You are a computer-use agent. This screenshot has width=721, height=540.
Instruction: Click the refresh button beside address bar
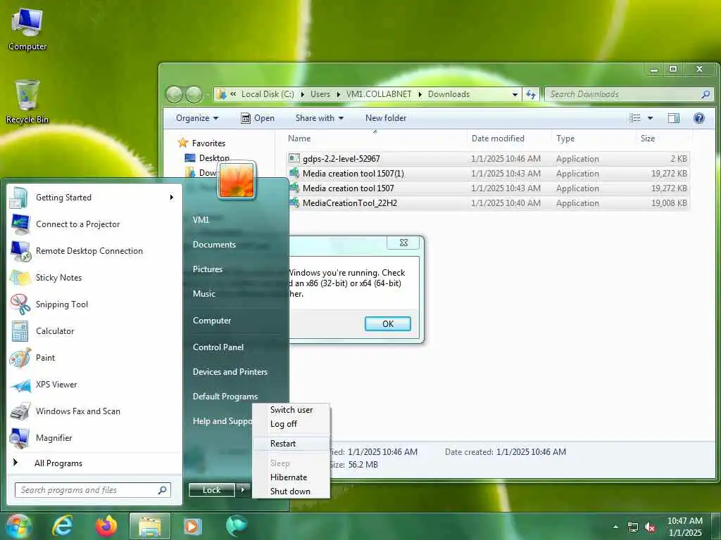(531, 95)
